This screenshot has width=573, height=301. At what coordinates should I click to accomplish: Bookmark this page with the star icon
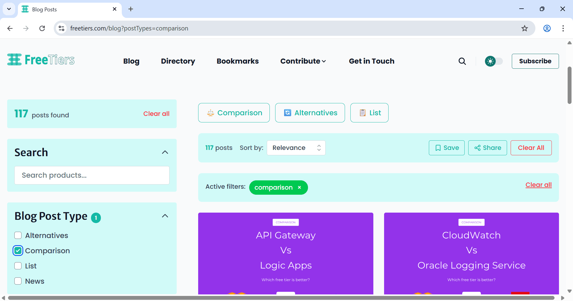[x=524, y=28]
